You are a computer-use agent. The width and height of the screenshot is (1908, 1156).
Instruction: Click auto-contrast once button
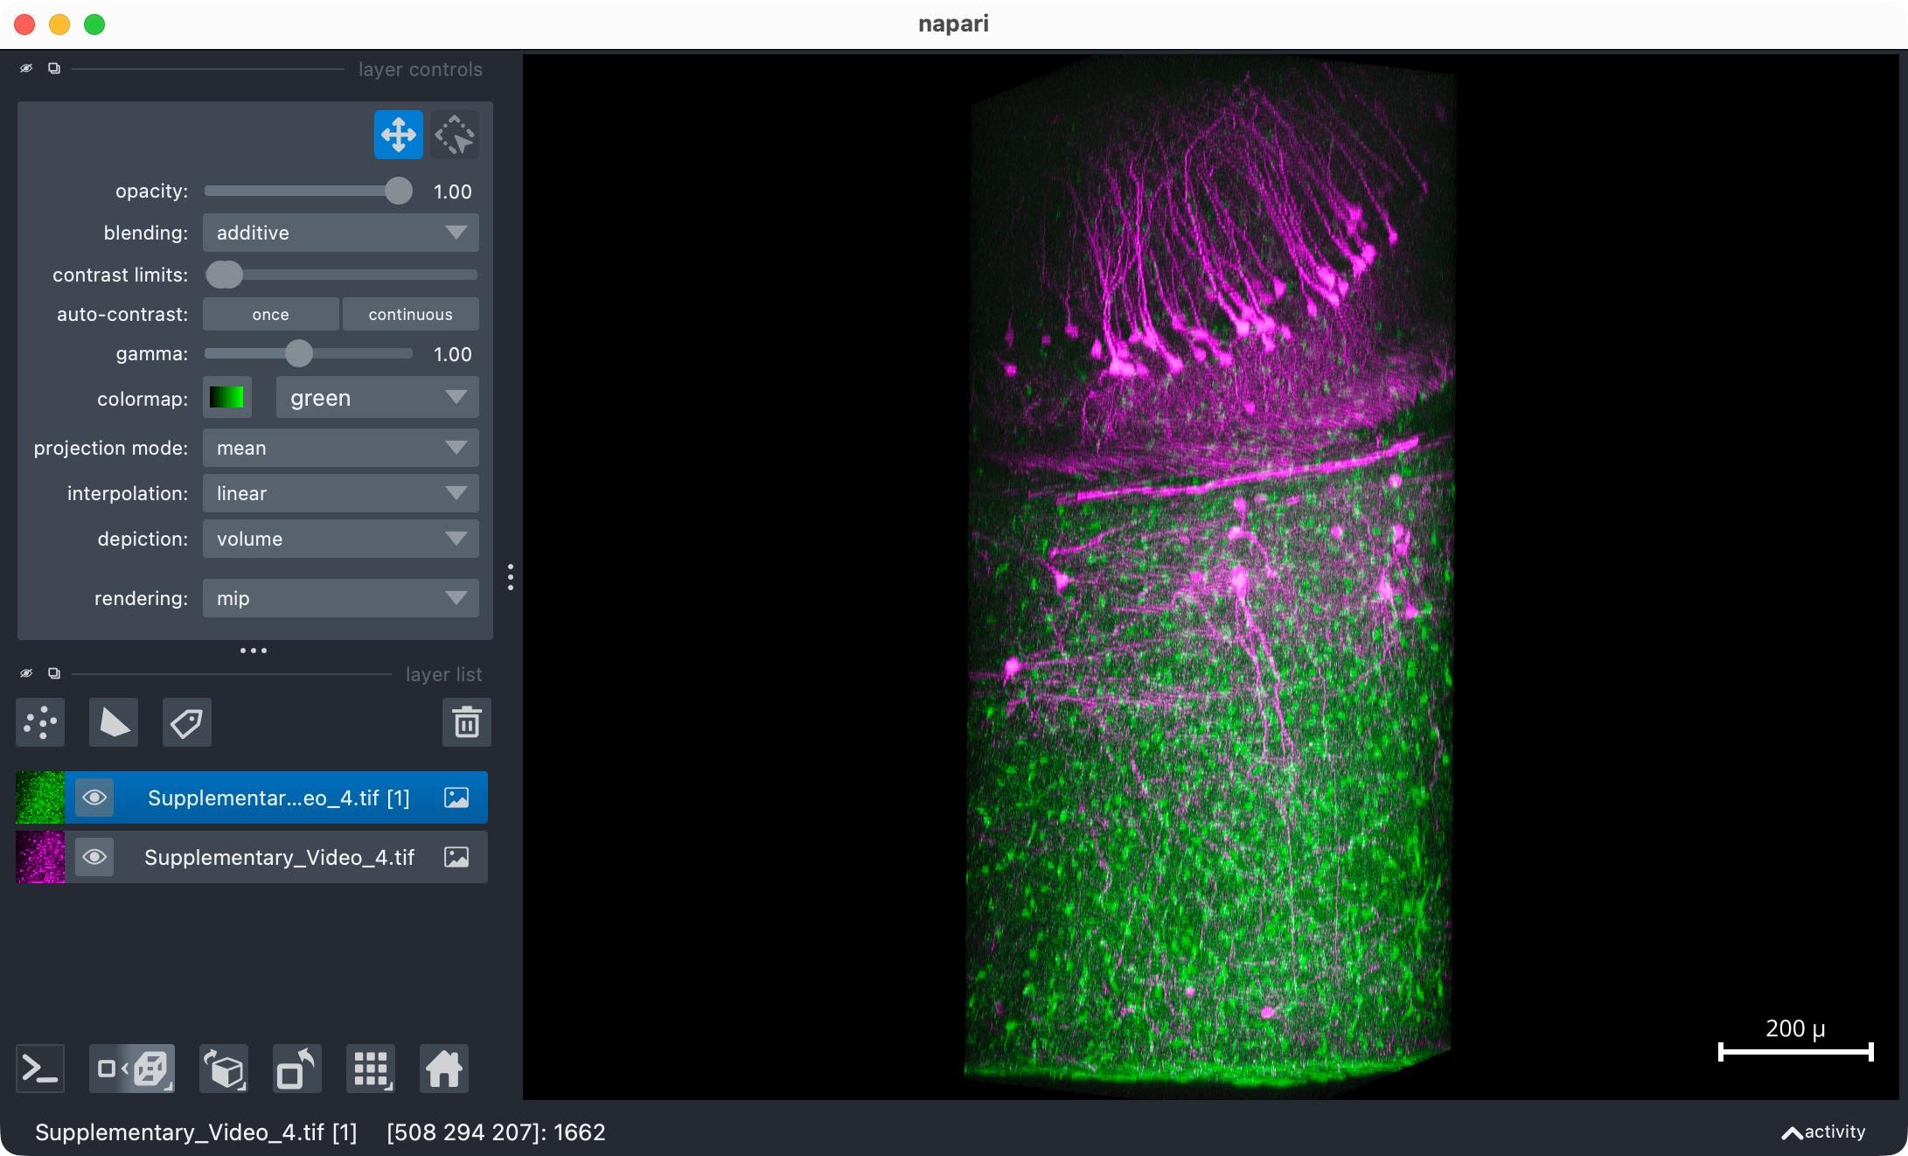tap(271, 314)
